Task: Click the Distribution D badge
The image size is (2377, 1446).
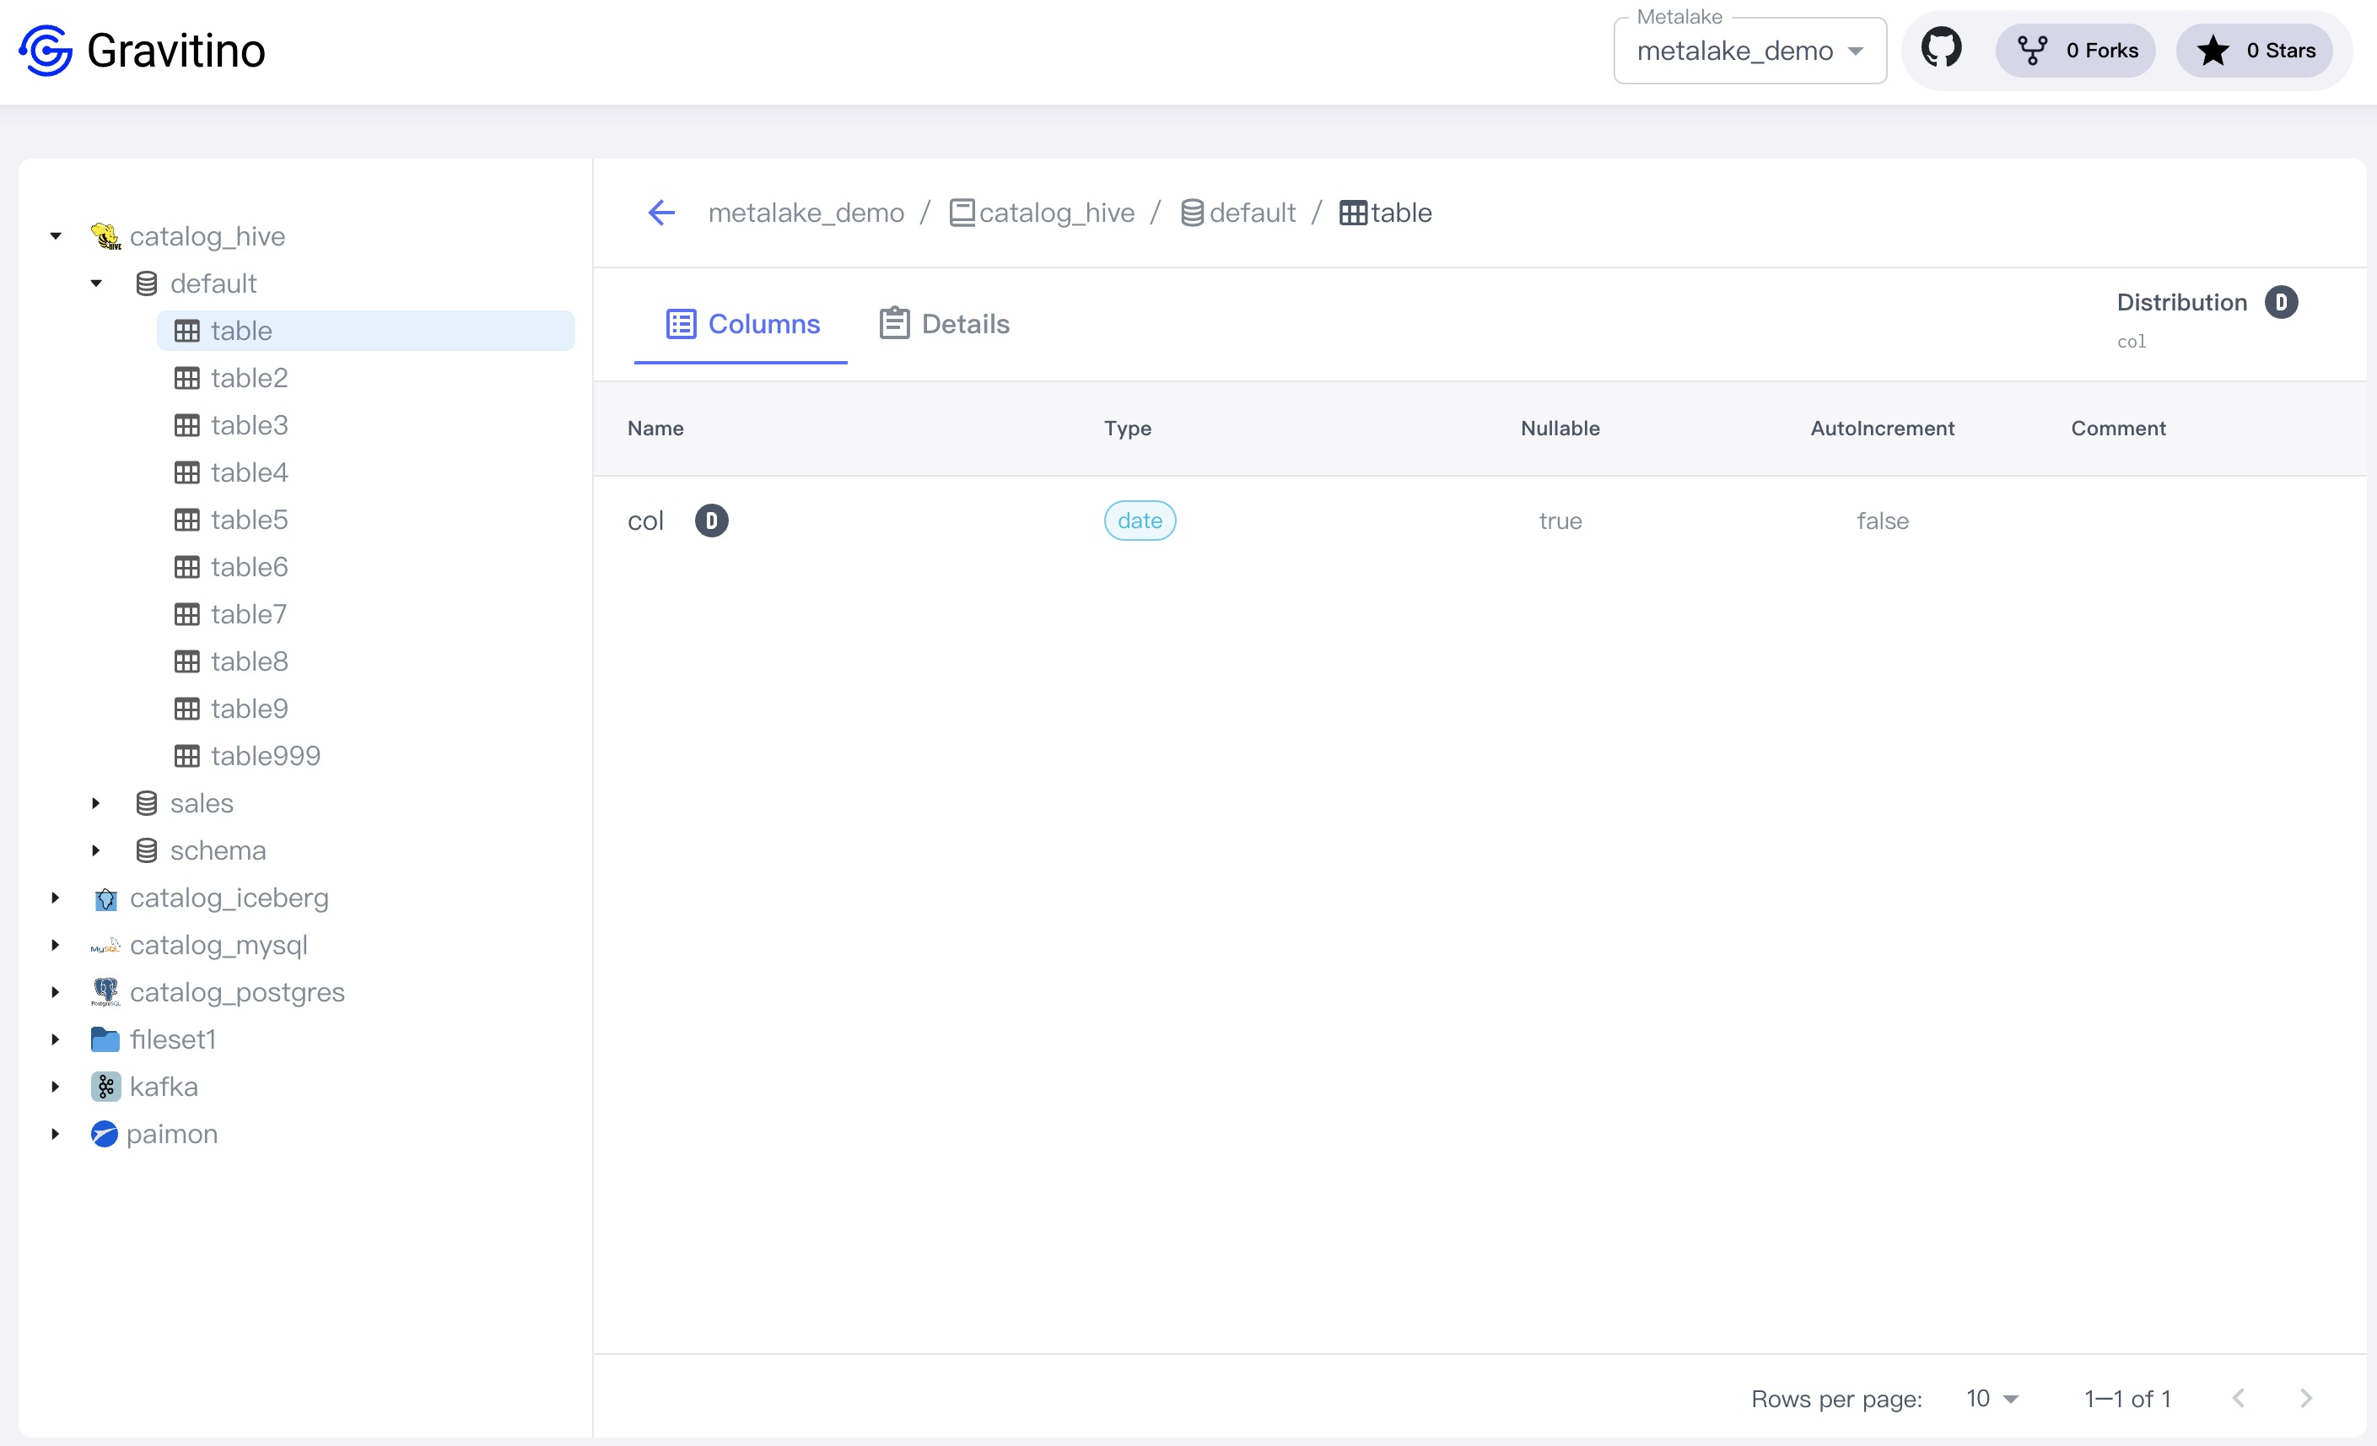Action: [x=2281, y=303]
